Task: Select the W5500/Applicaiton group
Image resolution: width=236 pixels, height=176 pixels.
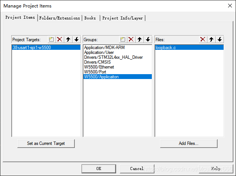Action: 117,77
